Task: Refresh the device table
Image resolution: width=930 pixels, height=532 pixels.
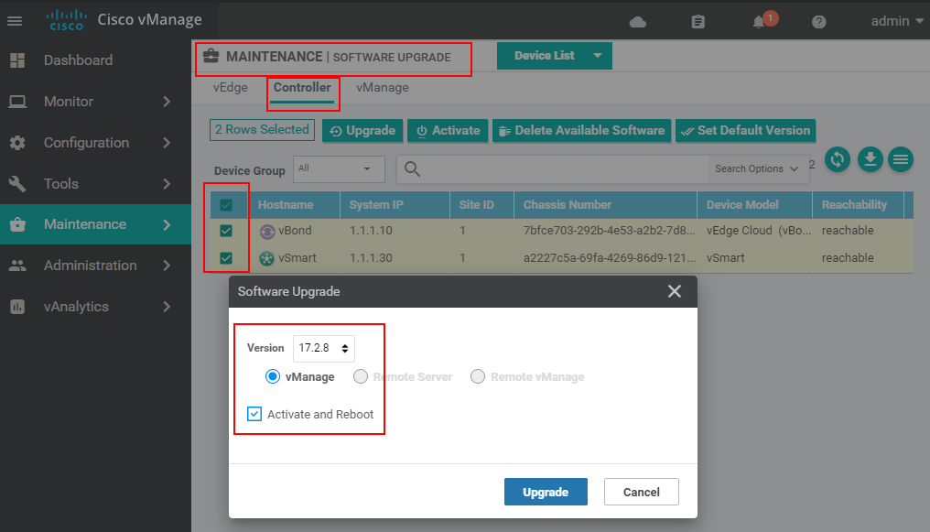Action: point(837,159)
